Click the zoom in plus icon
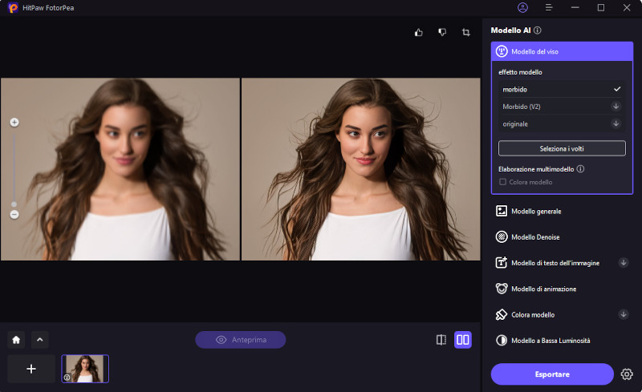Screen dimensions: 642x392 tap(14, 123)
